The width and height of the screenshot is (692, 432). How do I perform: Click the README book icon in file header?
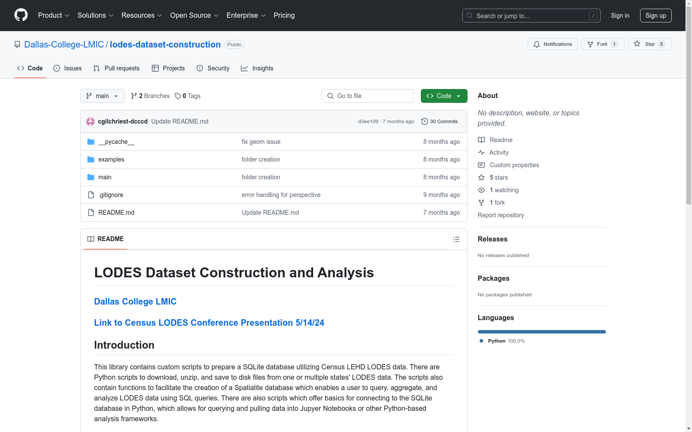[x=91, y=239]
